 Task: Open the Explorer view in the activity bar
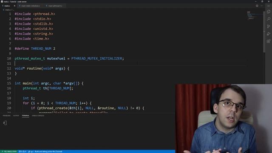point(269,12)
